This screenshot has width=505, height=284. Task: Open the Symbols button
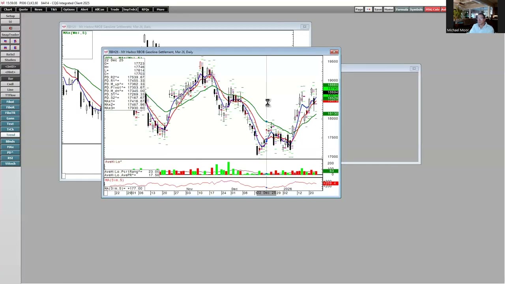pos(416,9)
